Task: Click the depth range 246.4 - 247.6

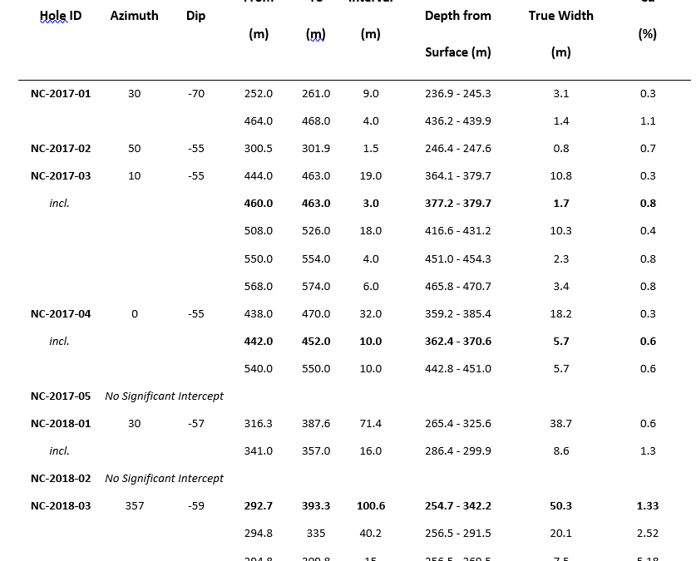Action: [458, 149]
